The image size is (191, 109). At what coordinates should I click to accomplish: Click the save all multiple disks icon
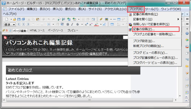(x=23, y=19)
